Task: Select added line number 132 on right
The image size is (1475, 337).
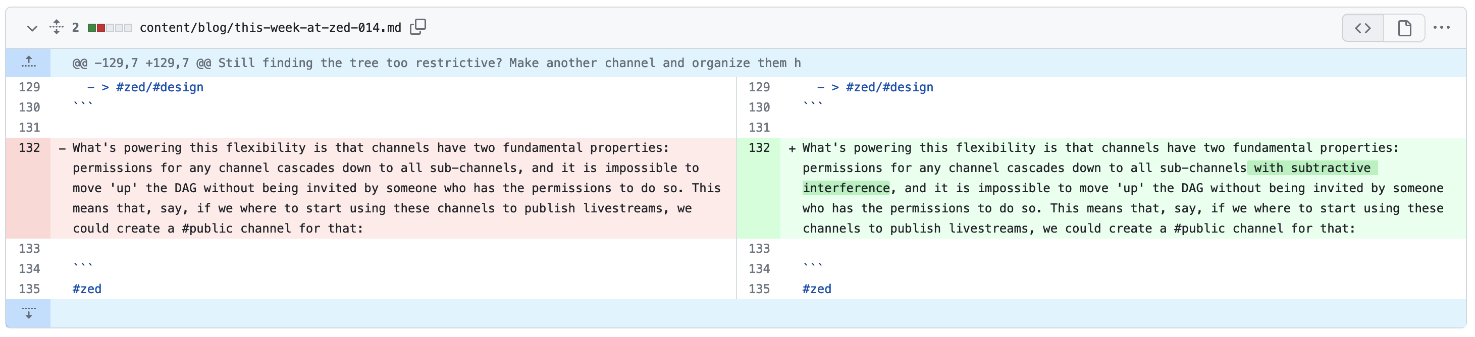Action: pyautogui.click(x=759, y=148)
